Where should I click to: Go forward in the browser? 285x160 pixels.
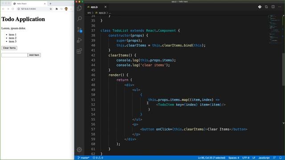pos(8,9)
